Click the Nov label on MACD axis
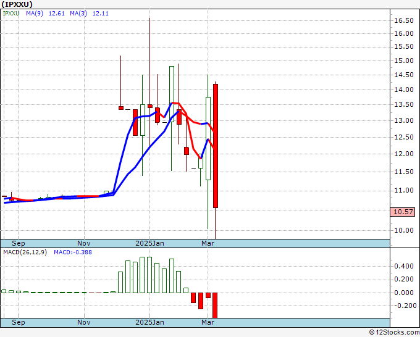This screenshot has height=337, width=420. [x=84, y=322]
